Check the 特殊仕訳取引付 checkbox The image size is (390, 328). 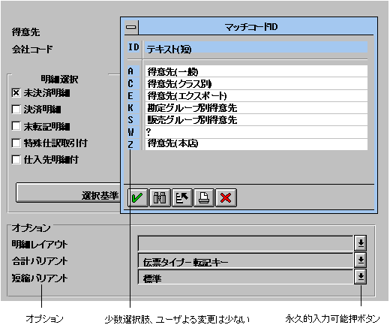pos(16,143)
